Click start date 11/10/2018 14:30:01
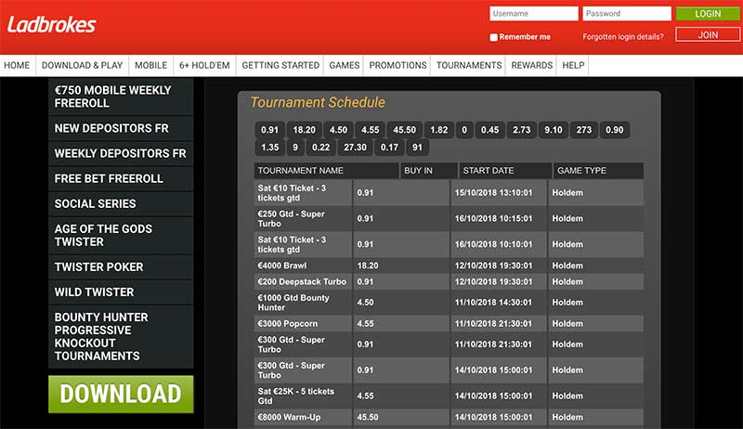 coord(493,303)
